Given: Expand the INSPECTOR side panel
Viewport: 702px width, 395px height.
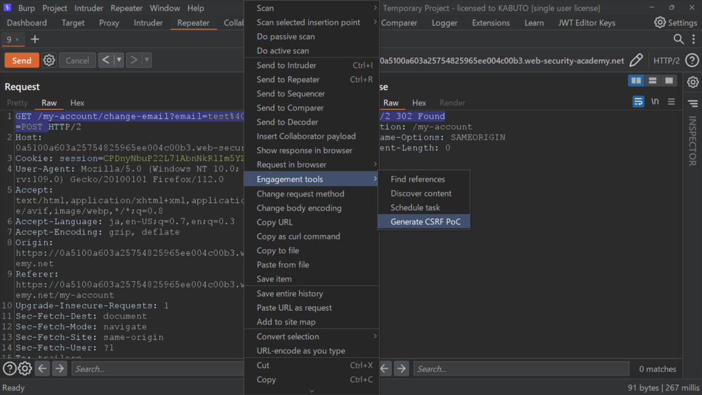Looking at the screenshot, I should point(693,141).
